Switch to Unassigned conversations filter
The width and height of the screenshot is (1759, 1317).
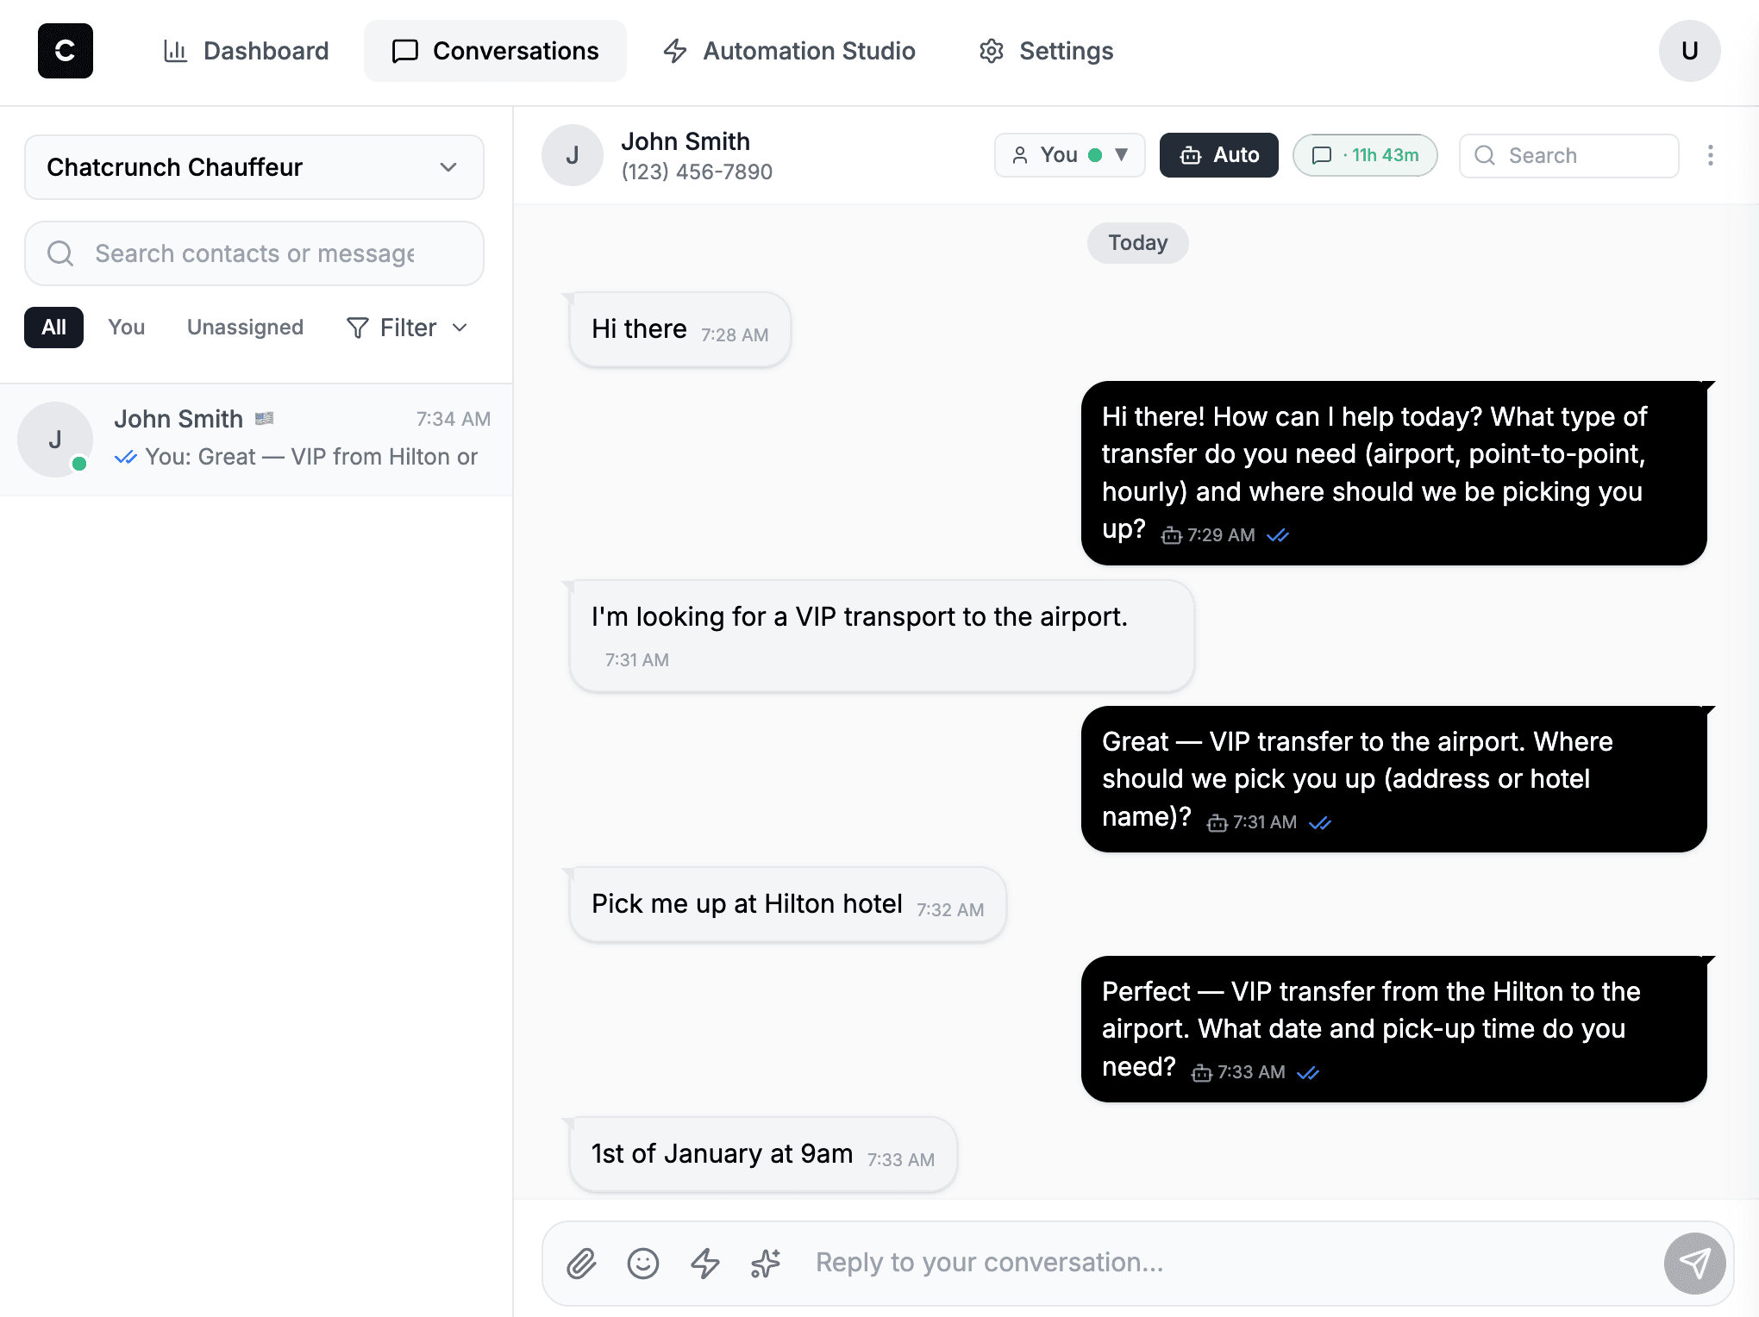click(245, 328)
